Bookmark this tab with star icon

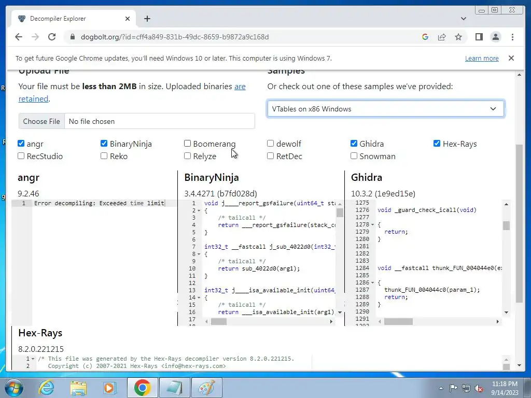458,37
